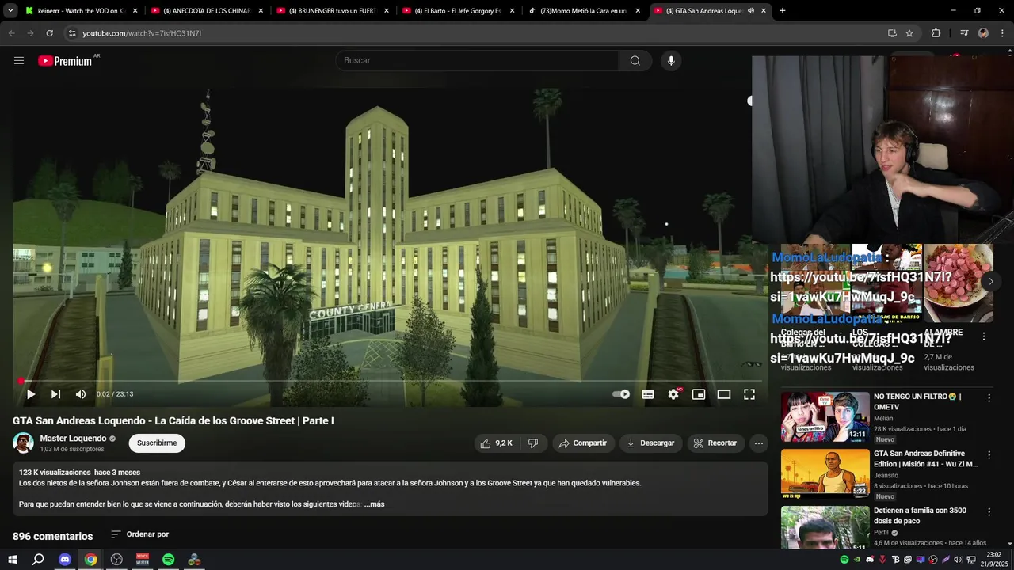Open options for GTA Definitive Edition video
The height and width of the screenshot is (570, 1014).
pyautogui.click(x=989, y=455)
